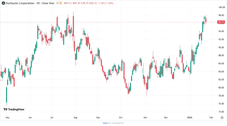This screenshot has height=126, width=227.
Task: Click the Nov time axis label
Action: click(x=145, y=117)
